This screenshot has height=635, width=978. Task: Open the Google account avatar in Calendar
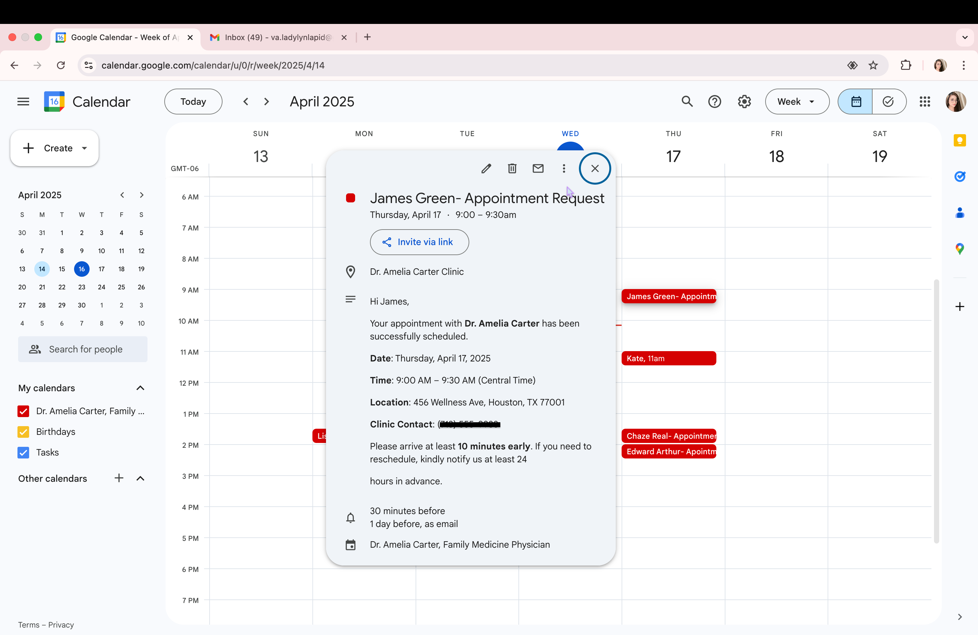click(955, 102)
